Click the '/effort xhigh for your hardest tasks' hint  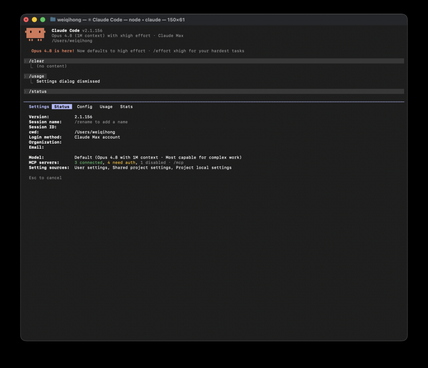199,51
